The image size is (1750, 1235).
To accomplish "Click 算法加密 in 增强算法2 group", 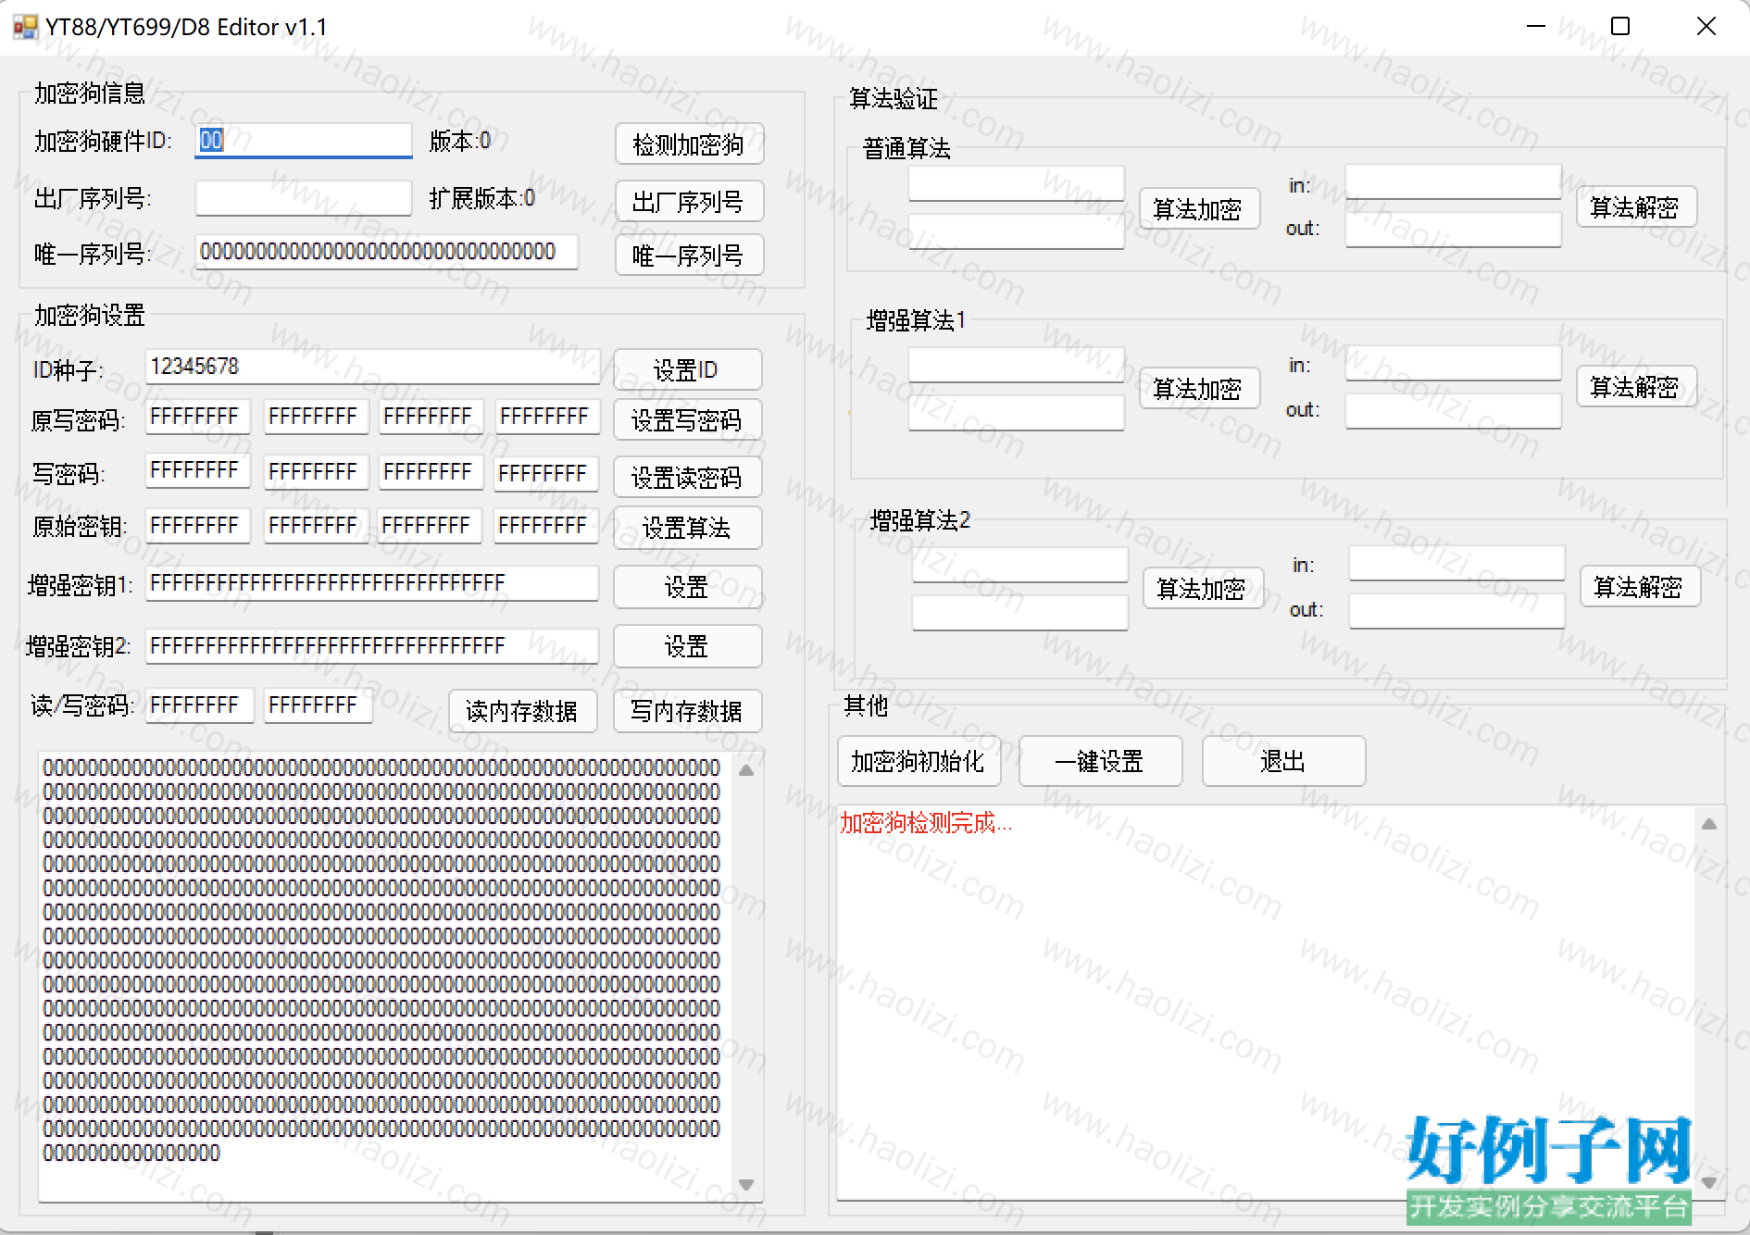I will point(1203,588).
